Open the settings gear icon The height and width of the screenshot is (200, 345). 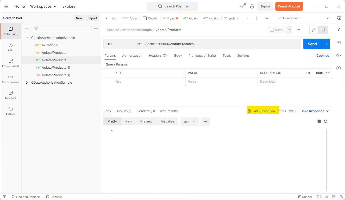click(252, 6)
